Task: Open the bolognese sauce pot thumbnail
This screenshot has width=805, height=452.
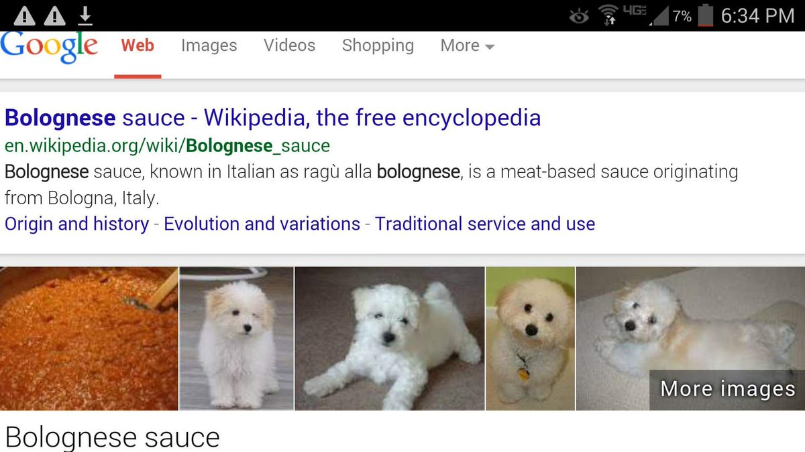Action: click(89, 339)
